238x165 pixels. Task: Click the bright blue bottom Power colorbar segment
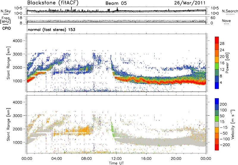217,86
